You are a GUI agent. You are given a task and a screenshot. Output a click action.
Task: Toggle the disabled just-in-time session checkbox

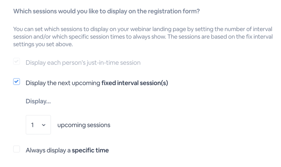click(16, 61)
